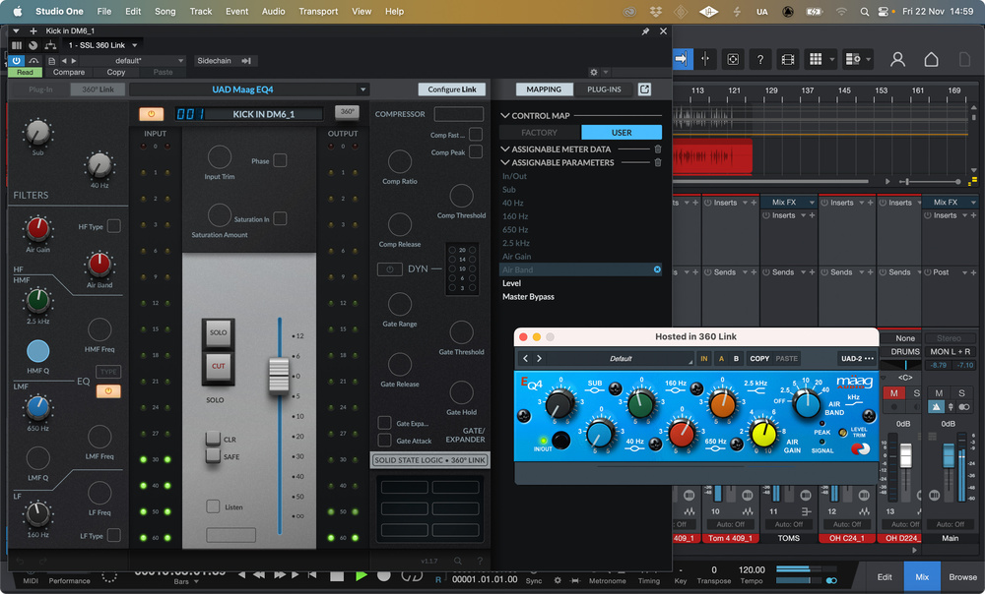Click the pop-out icon beside PLUG-INS
Viewport: 985px width, 594px height.
coord(644,89)
